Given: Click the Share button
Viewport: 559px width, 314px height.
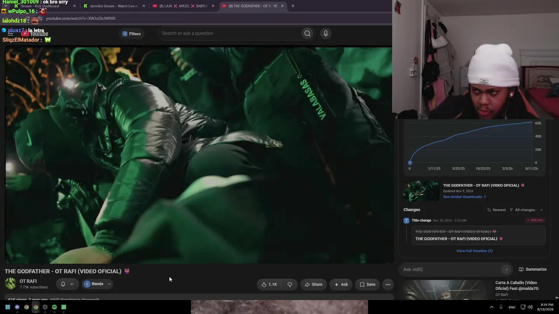Looking at the screenshot, I should coord(314,284).
